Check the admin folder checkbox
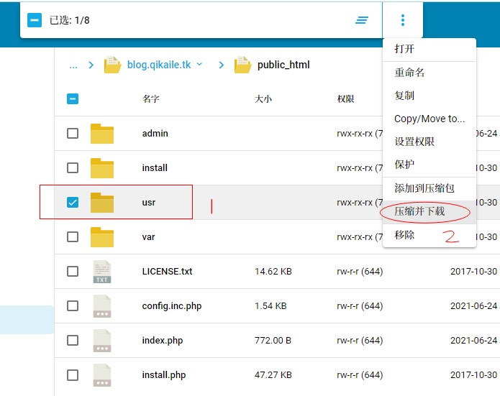500x396 pixels. click(73, 134)
